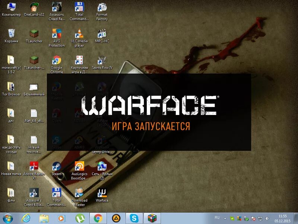Show hidden tray icons arrow

(x=225, y=219)
